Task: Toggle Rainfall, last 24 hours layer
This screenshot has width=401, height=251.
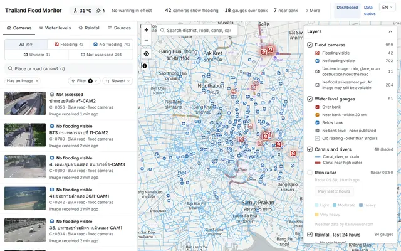Action: point(310,235)
